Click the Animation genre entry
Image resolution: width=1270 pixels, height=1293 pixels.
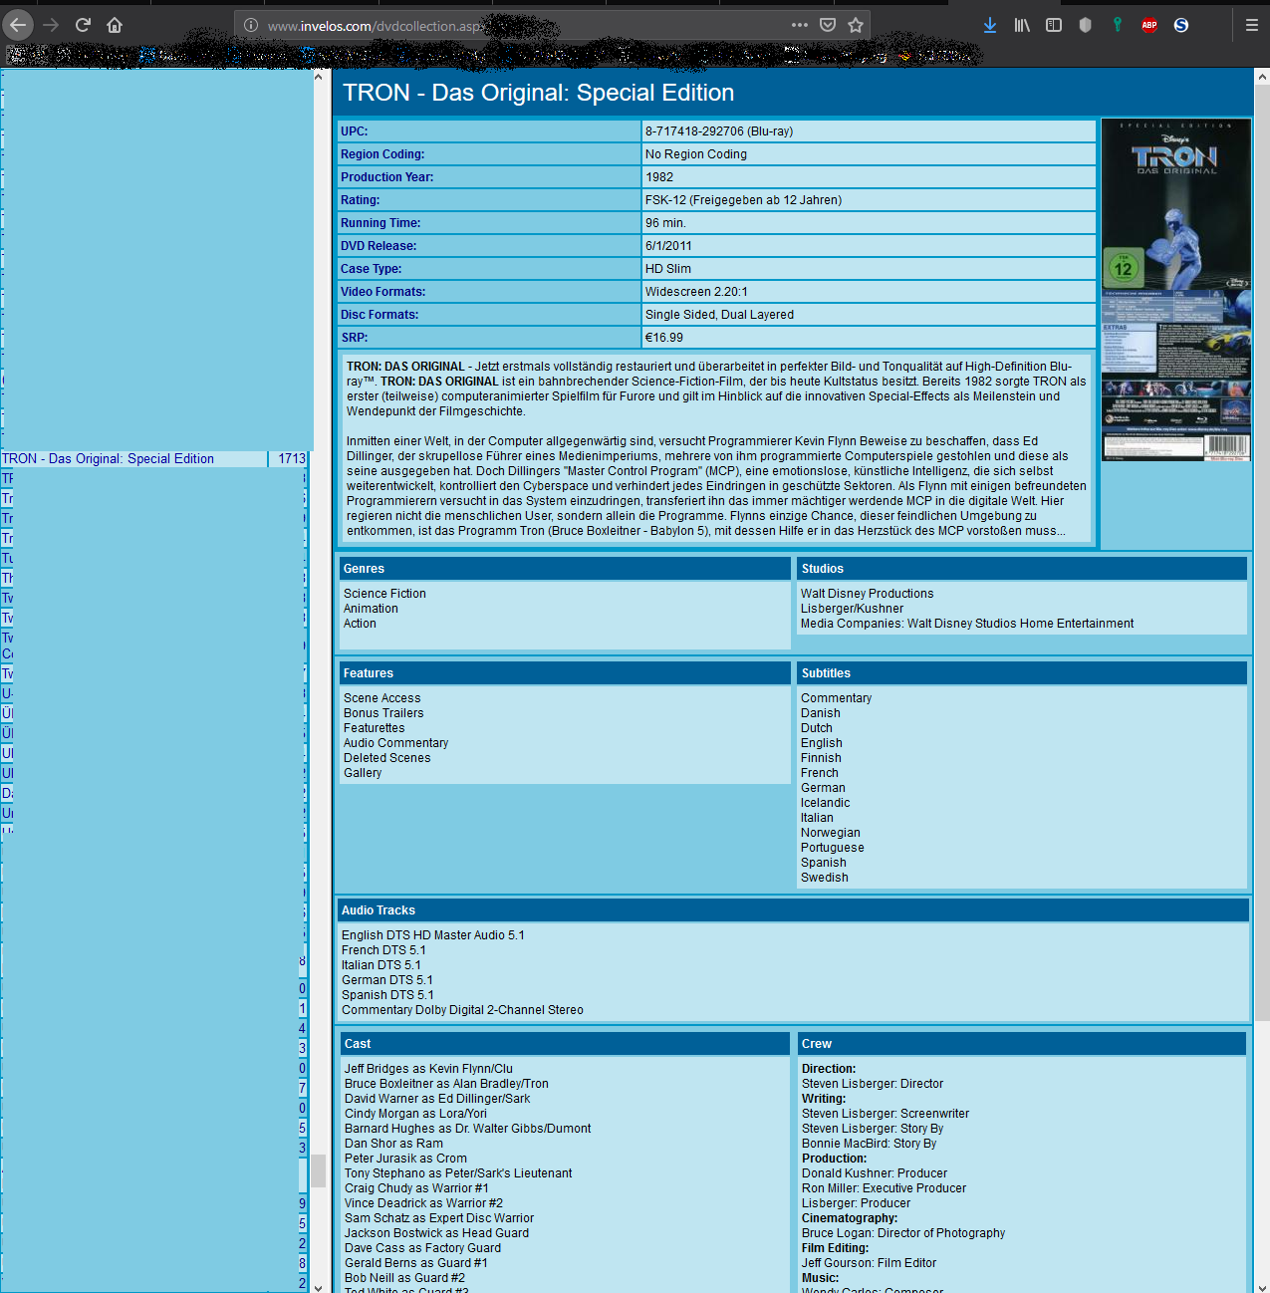click(x=371, y=609)
